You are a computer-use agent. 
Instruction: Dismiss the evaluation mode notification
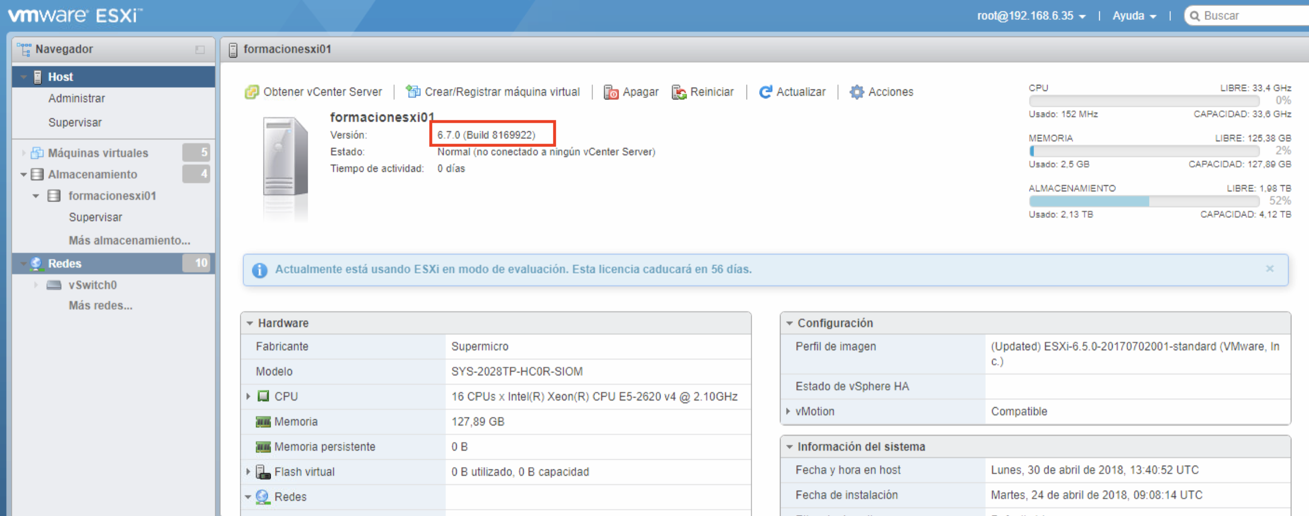pyautogui.click(x=1270, y=268)
